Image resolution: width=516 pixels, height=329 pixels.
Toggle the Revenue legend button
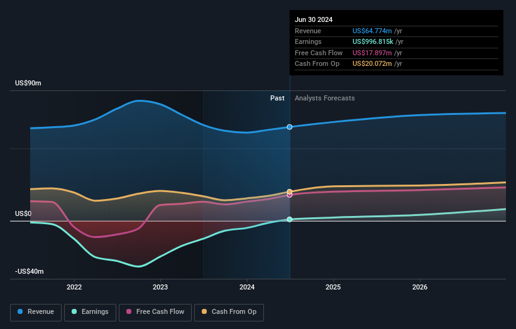tap(36, 312)
